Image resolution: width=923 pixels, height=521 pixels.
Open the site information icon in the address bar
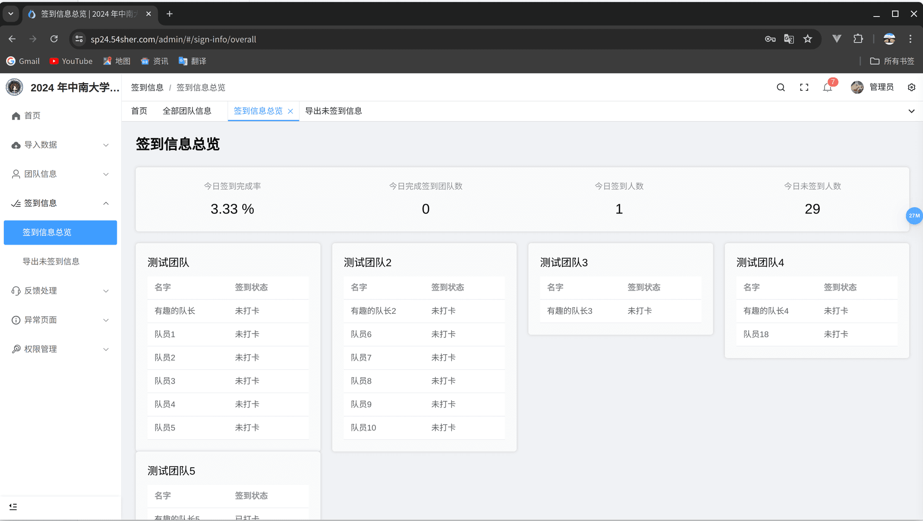(x=79, y=39)
